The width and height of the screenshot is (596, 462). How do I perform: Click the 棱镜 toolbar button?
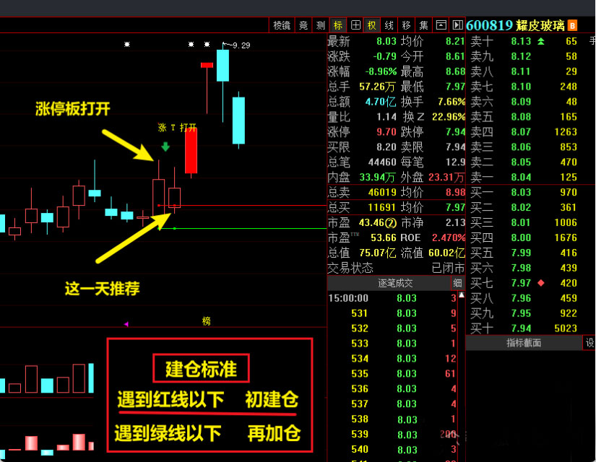[281, 25]
